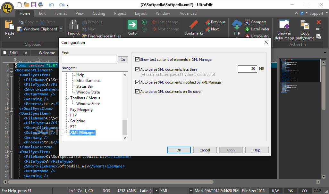
Task: Launch the UltraFinder tool
Action: [257, 29]
